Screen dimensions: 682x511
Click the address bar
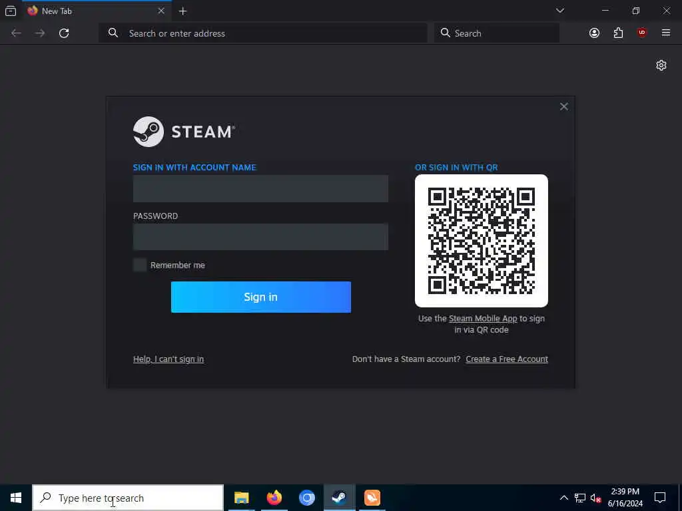coord(262,33)
